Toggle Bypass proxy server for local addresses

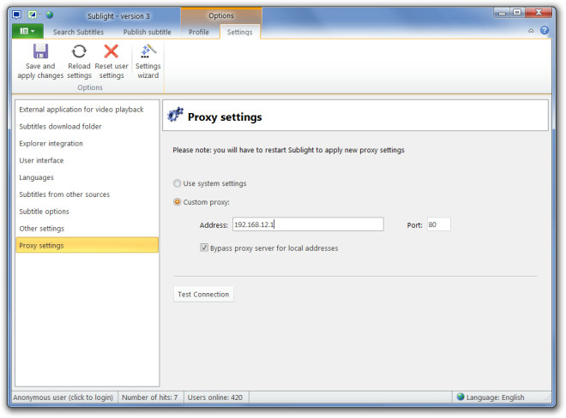204,248
